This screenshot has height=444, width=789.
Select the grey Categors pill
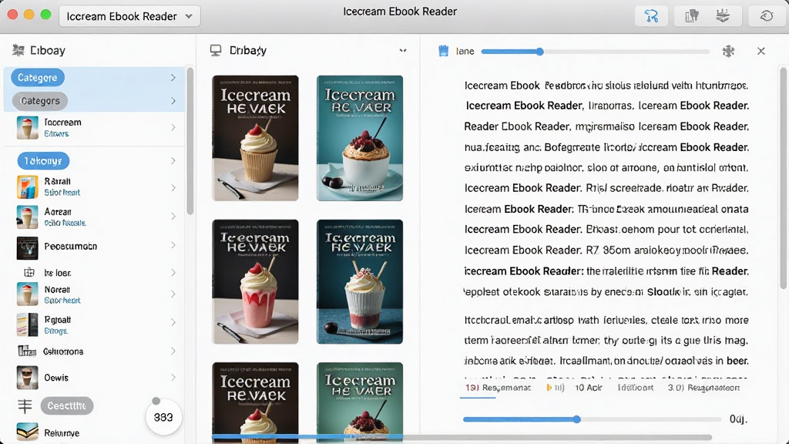(x=40, y=101)
